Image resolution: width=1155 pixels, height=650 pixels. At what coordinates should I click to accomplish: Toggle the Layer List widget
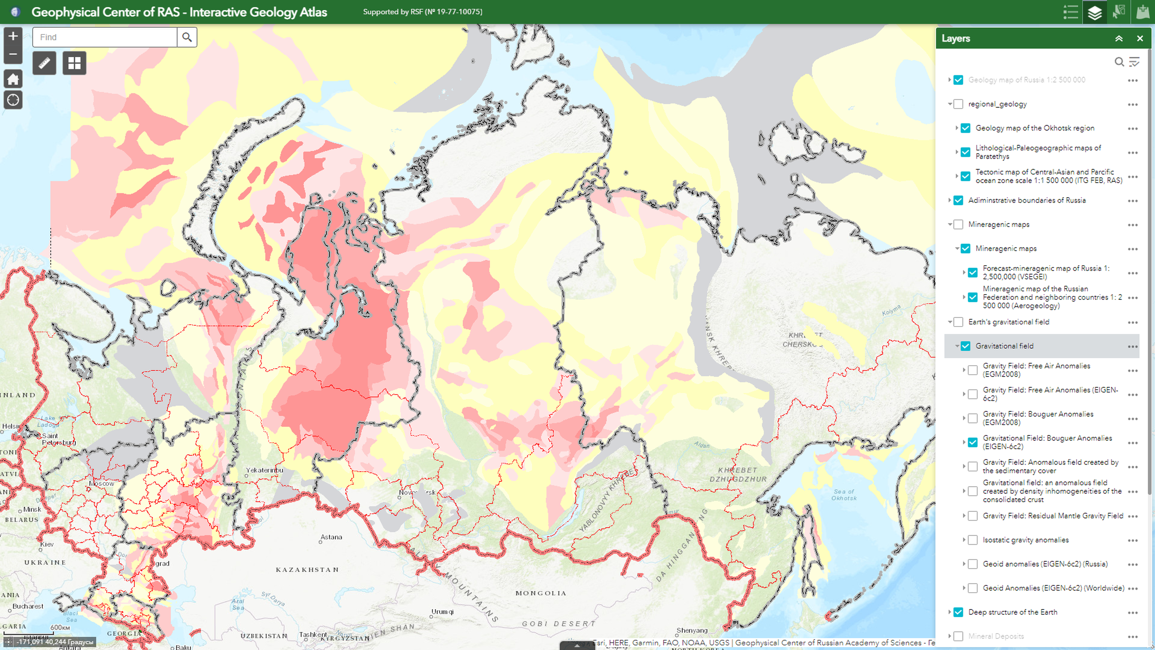coord(1095,12)
